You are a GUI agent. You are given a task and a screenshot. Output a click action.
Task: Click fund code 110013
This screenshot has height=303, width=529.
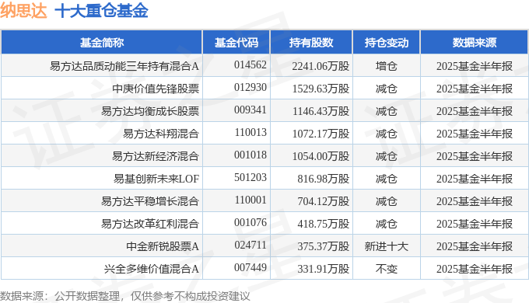click(250, 132)
